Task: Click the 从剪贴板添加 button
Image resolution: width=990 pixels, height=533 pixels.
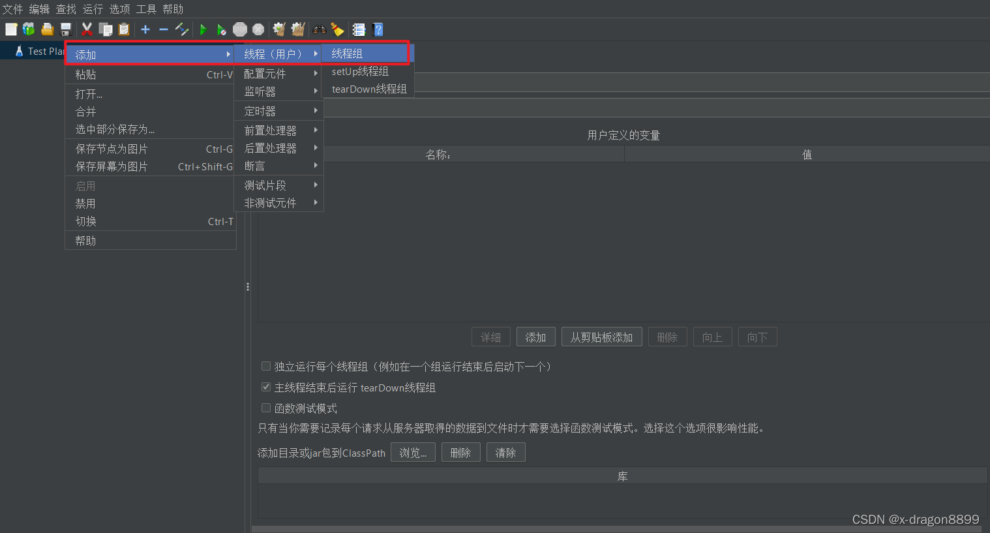Action: click(601, 337)
